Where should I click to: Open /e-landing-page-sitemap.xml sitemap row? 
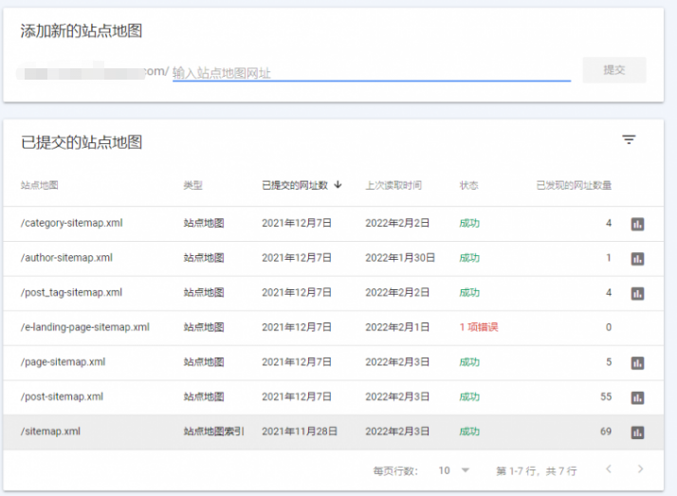[x=334, y=327]
